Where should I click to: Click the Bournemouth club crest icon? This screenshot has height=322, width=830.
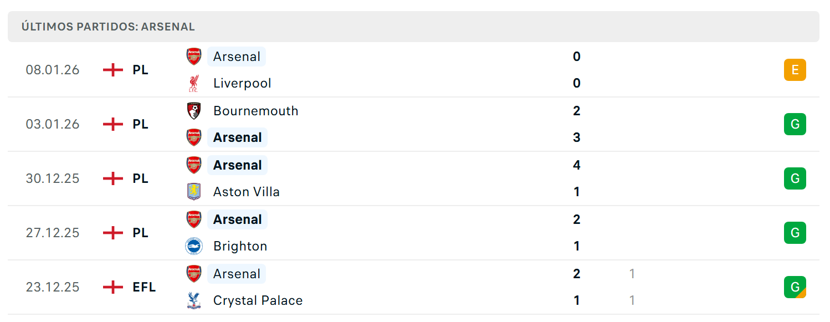[193, 110]
